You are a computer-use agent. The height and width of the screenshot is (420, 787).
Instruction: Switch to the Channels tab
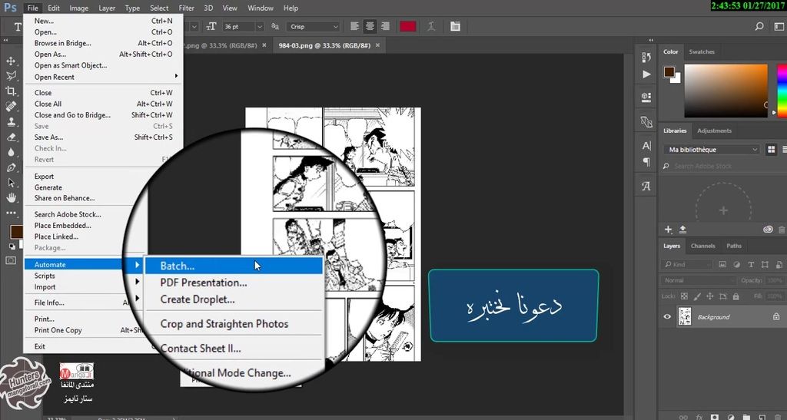(x=702, y=246)
